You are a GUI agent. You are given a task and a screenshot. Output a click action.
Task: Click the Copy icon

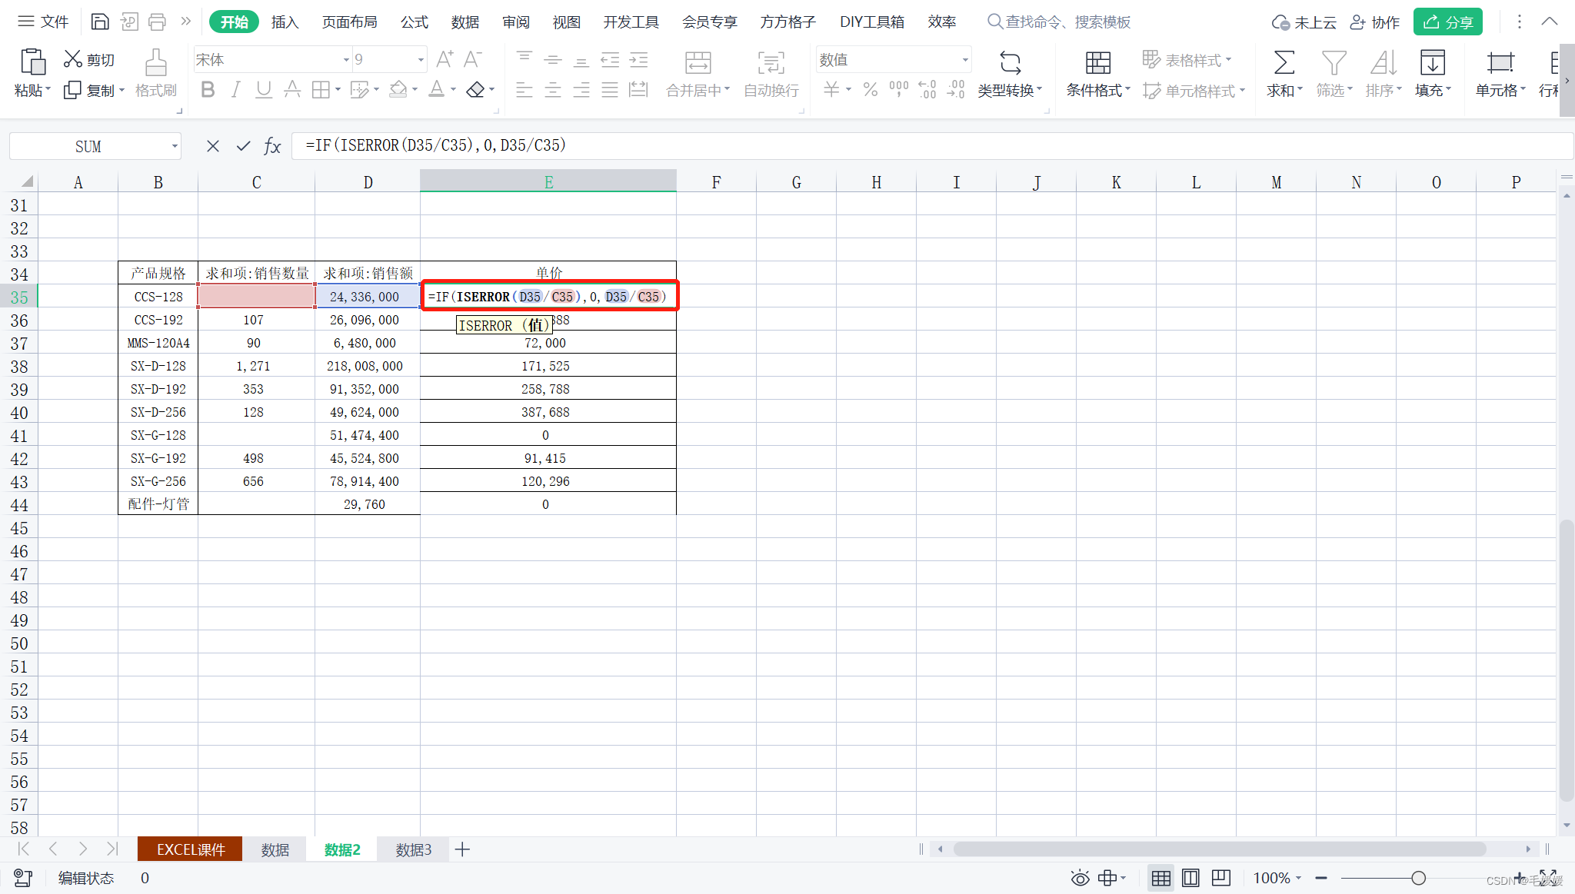point(72,90)
